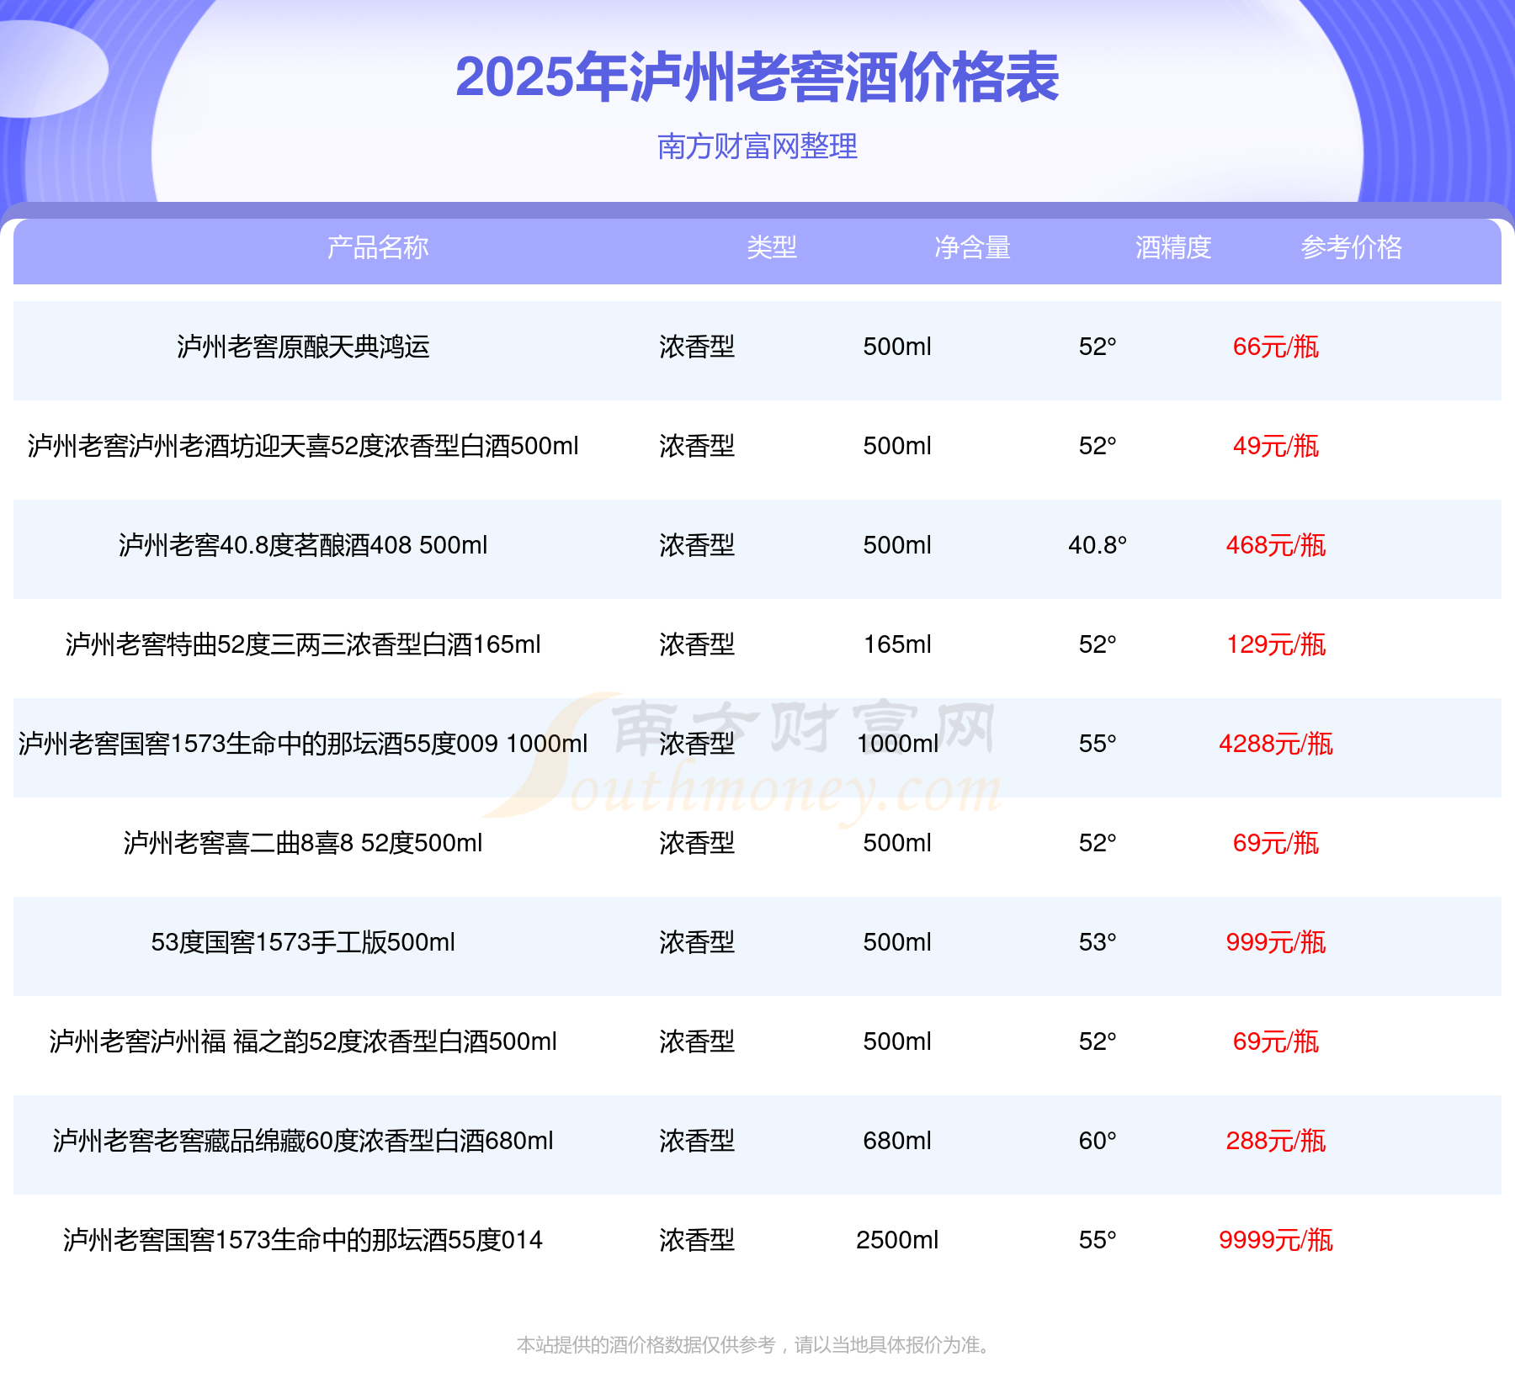Select product name "泸州老窖泸州老酒坊迎天喜52度浓香型白酒500ml"
Image resolution: width=1515 pixels, height=1383 pixels.
pyautogui.click(x=303, y=446)
